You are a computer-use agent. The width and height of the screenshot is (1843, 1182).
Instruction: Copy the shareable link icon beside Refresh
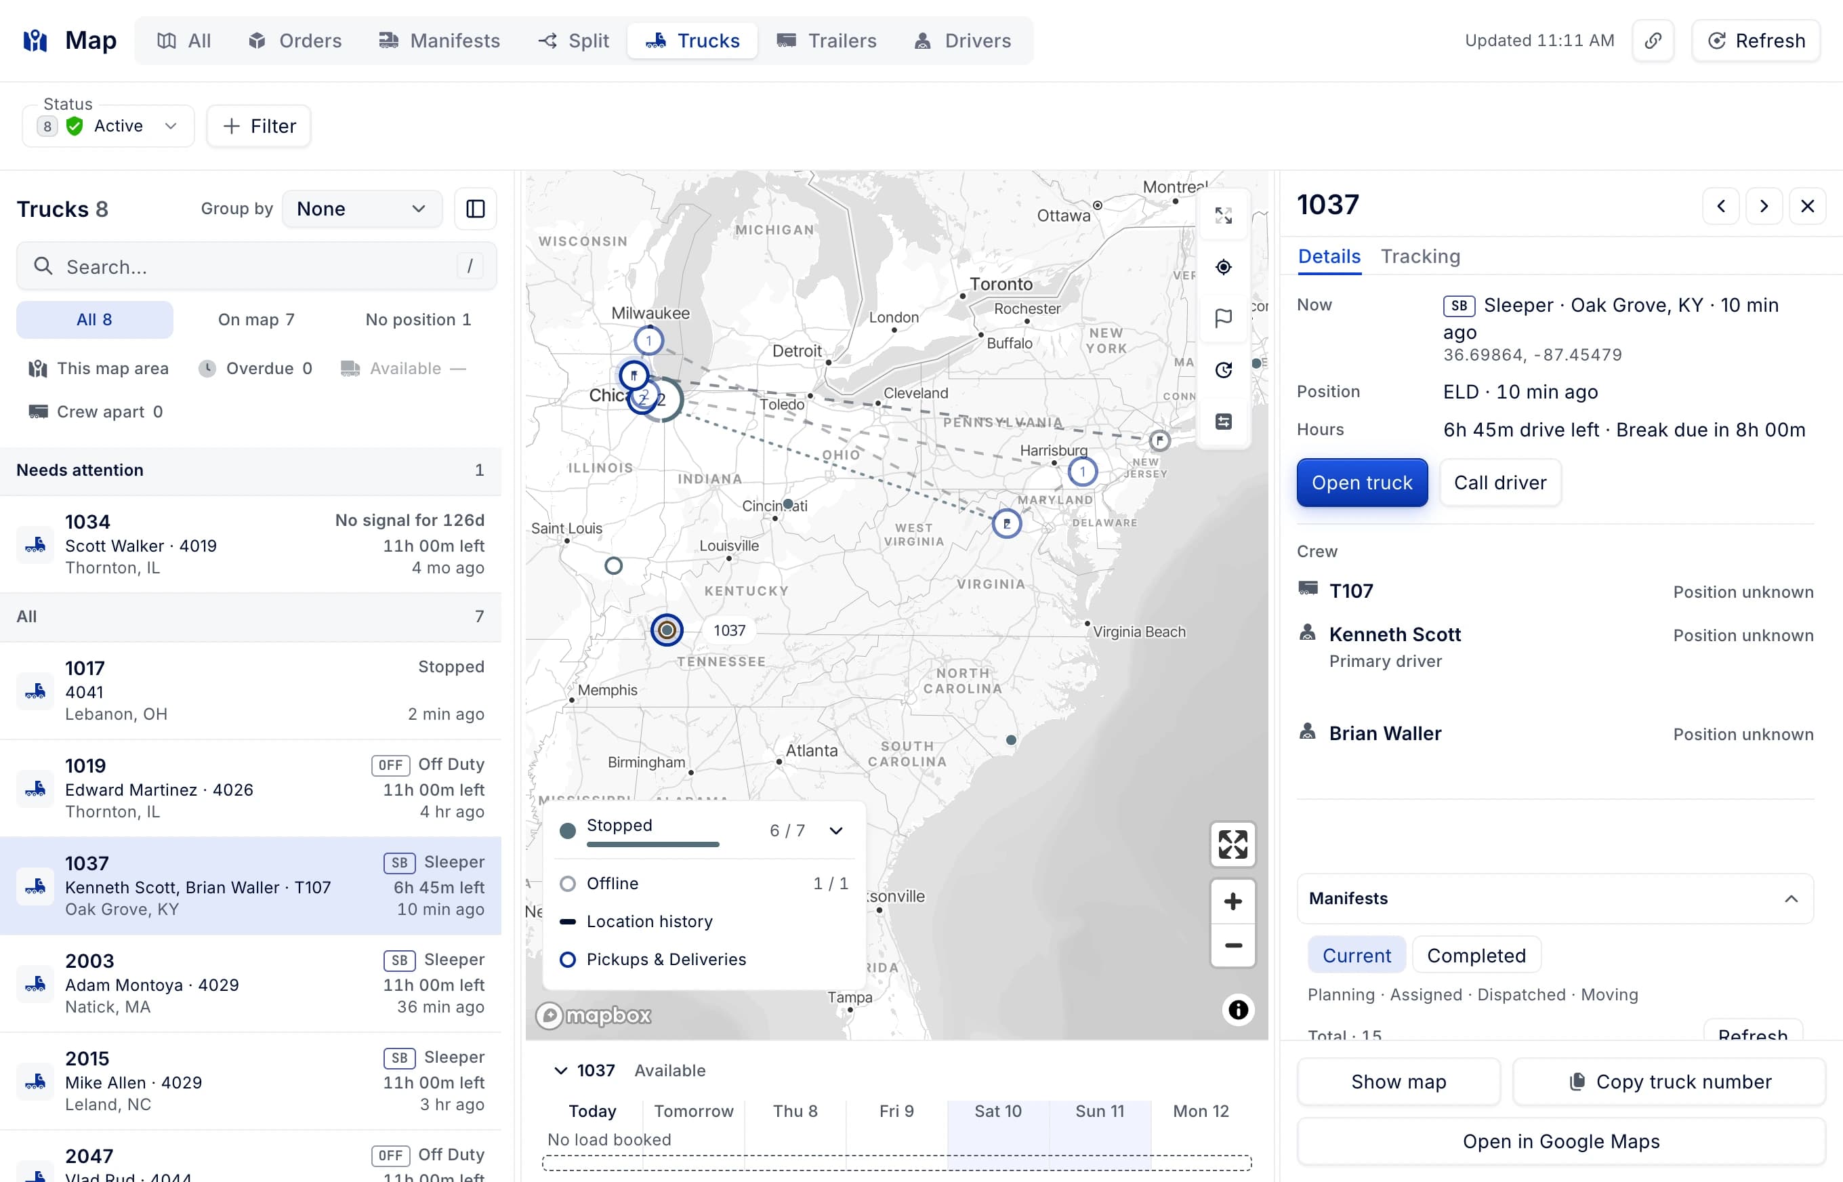tap(1653, 41)
